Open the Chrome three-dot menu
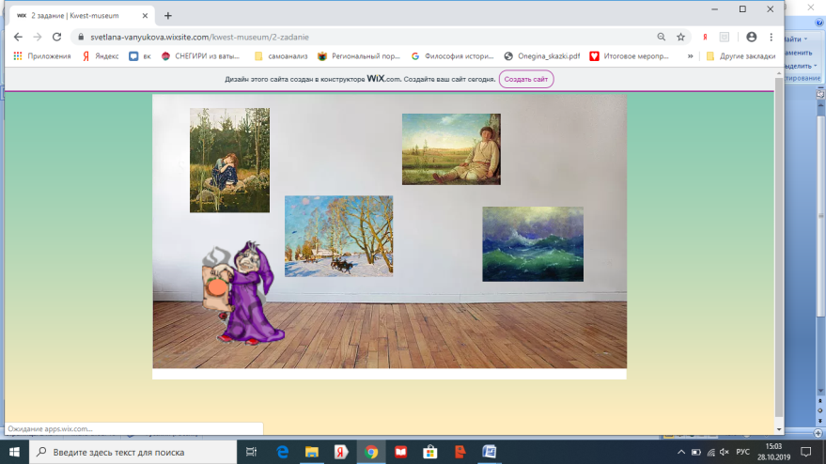 pyautogui.click(x=771, y=37)
